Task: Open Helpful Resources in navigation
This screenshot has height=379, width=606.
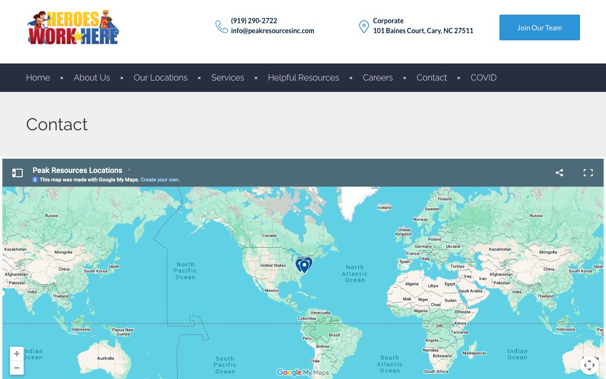Action: click(303, 78)
